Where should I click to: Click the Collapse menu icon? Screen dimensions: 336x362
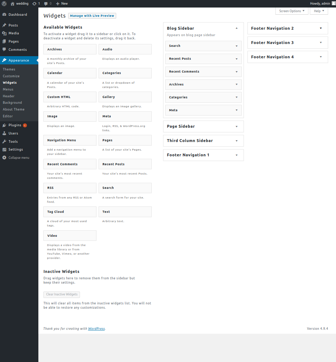tap(4, 158)
